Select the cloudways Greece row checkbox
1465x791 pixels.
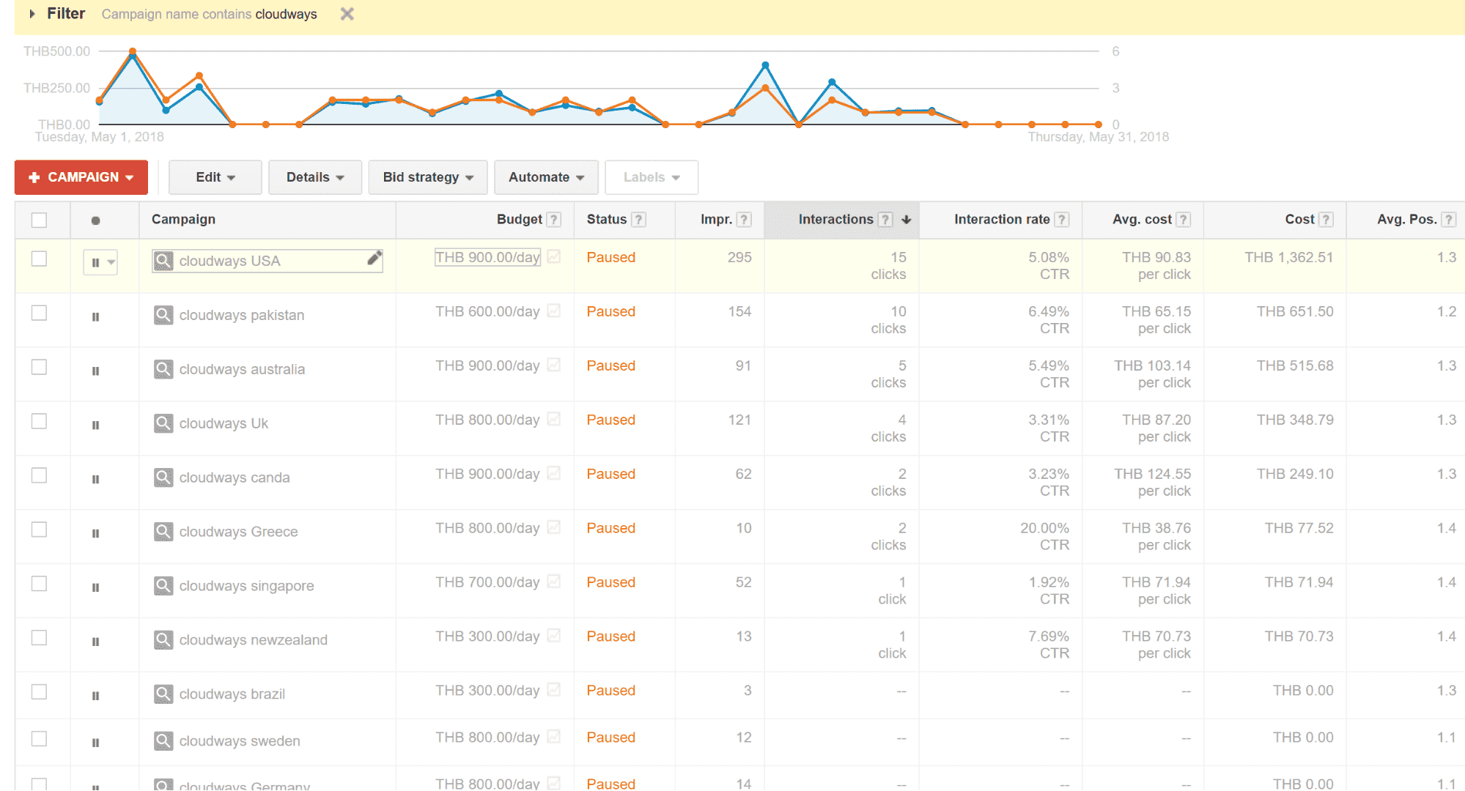pos(40,530)
